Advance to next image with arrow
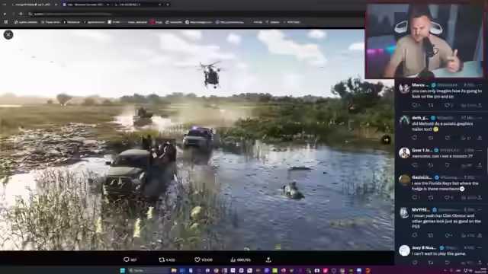This screenshot has width=488, height=274. point(387,140)
